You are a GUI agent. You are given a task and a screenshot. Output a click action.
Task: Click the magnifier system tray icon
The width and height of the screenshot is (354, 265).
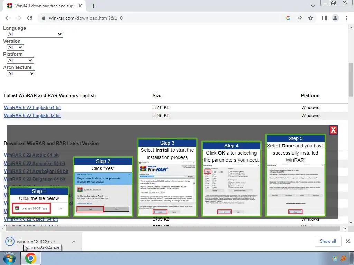[x=343, y=258]
